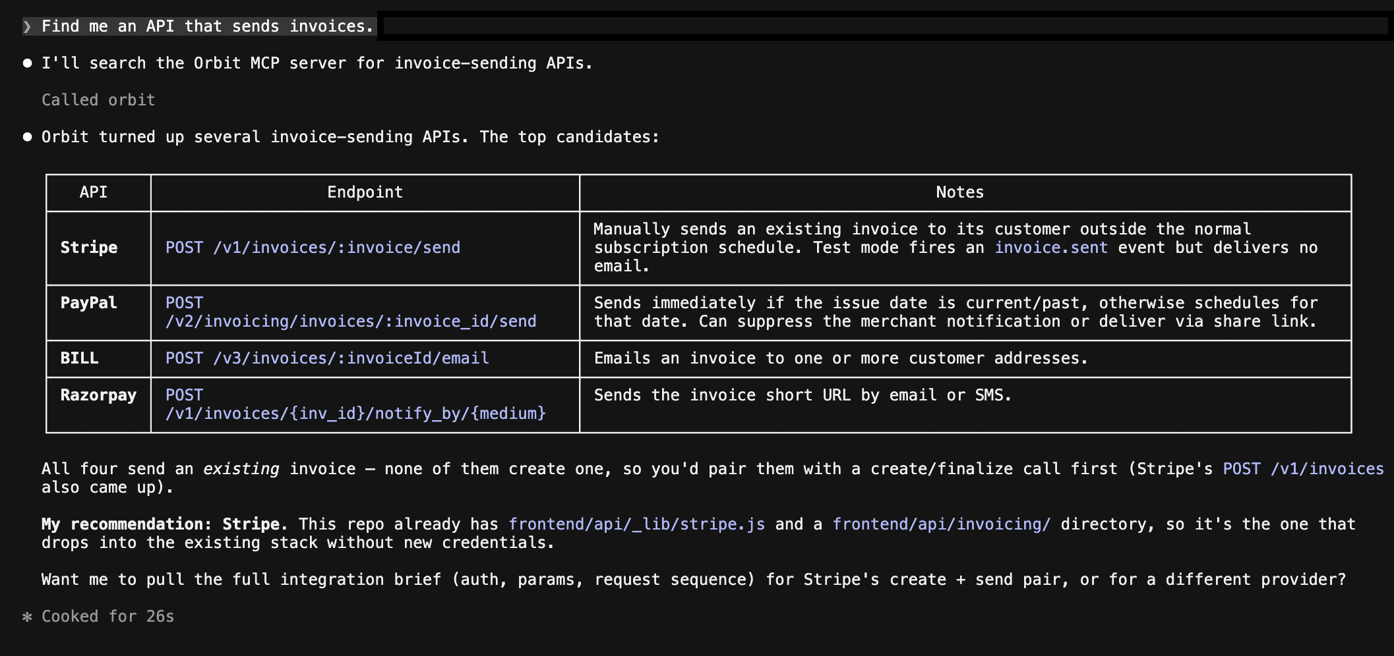The width and height of the screenshot is (1394, 656).
Task: Open the Stripe POST /v1/invoices/:invoice/send endpoint
Action: (313, 248)
